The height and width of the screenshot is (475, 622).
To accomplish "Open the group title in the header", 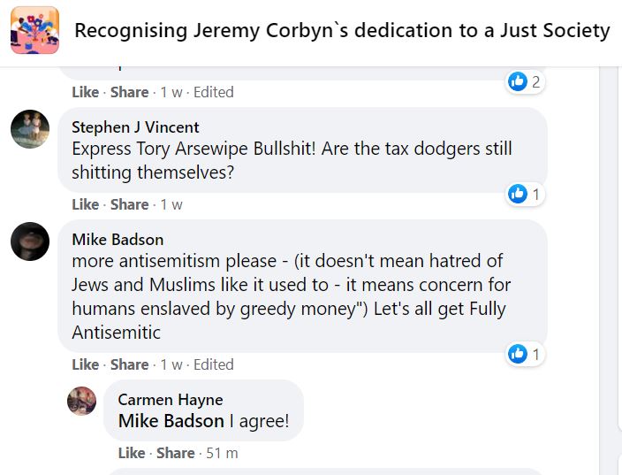I will coord(342,31).
